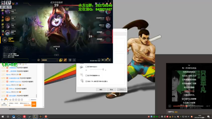Open the champ select missions icon with badge
The width and height of the screenshot is (212, 119).
(106, 60)
